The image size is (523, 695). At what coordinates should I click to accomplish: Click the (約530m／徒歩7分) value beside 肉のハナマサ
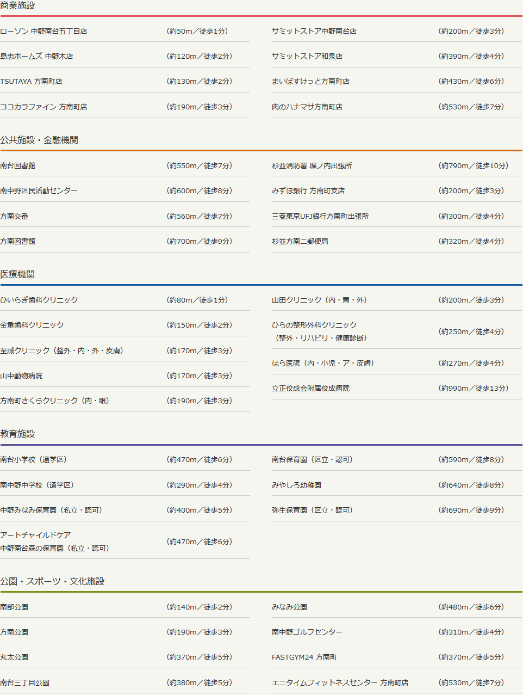pos(471,107)
